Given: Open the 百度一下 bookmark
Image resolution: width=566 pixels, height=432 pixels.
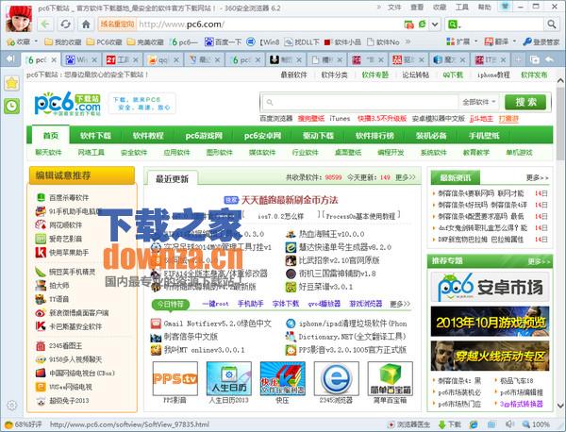Looking at the screenshot, I should (223, 42).
